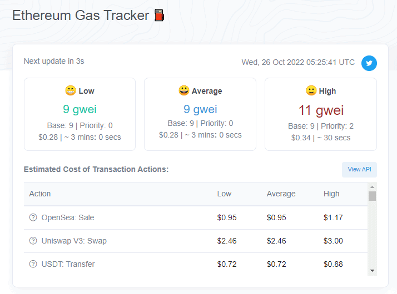Click the Ethereum Gas Tracker heading

[81, 15]
